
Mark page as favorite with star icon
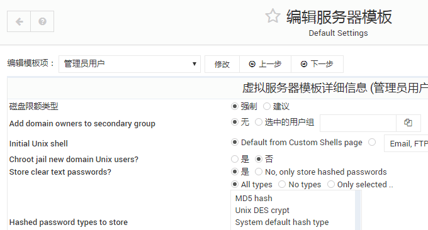(x=273, y=16)
